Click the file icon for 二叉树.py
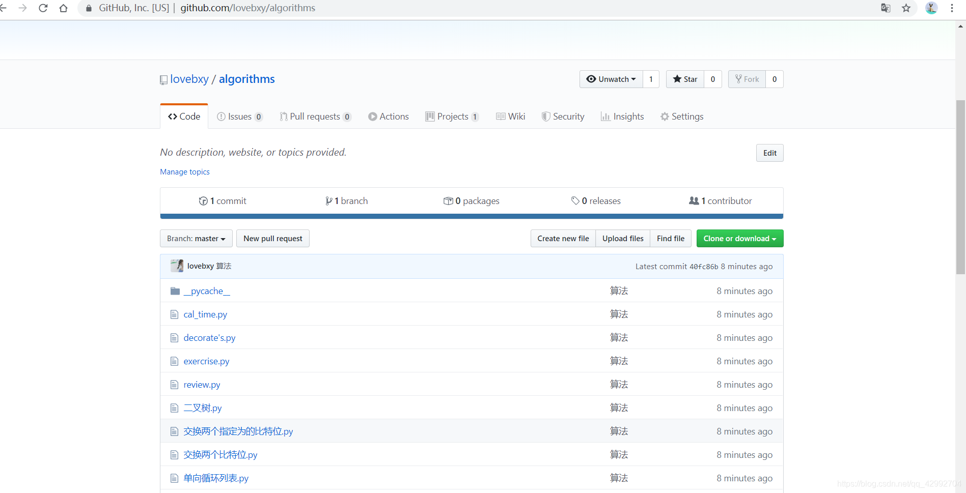Screen dimensions: 966x493 point(174,408)
